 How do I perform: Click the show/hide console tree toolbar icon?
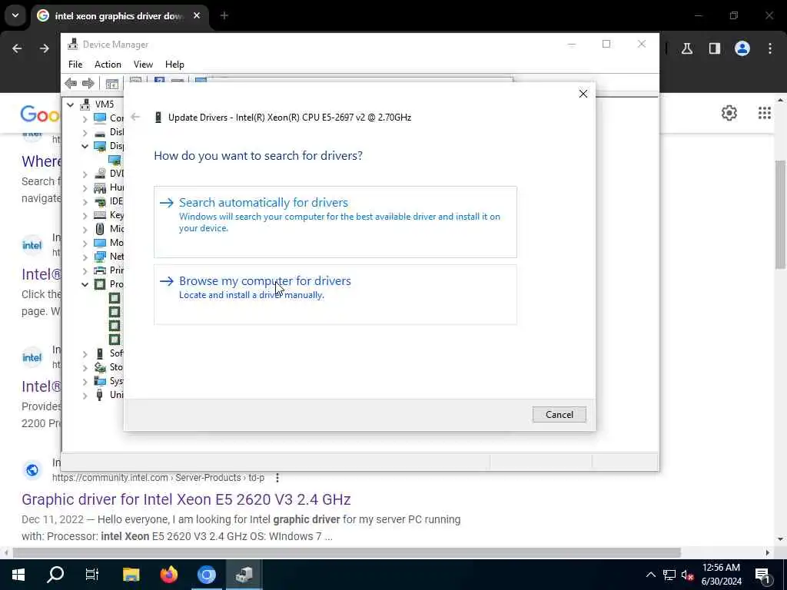pyautogui.click(x=112, y=84)
